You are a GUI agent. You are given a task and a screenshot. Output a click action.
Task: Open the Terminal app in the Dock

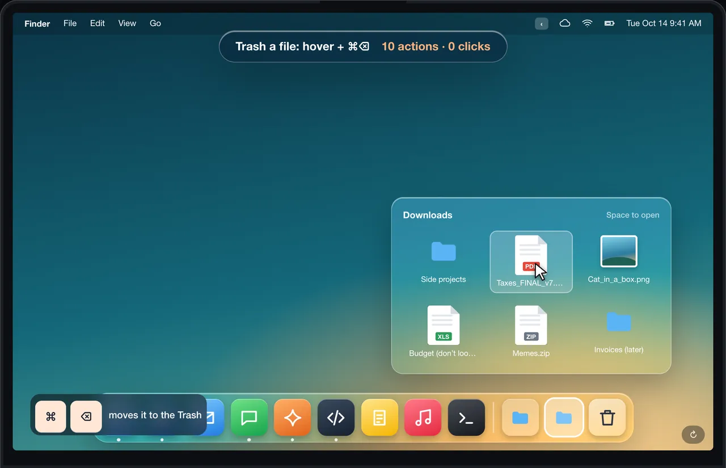(x=466, y=418)
